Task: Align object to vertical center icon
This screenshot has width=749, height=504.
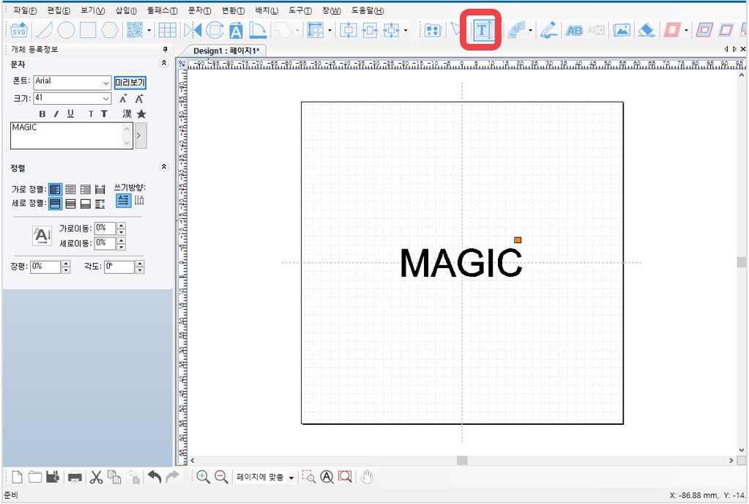Action: pyautogui.click(x=348, y=31)
